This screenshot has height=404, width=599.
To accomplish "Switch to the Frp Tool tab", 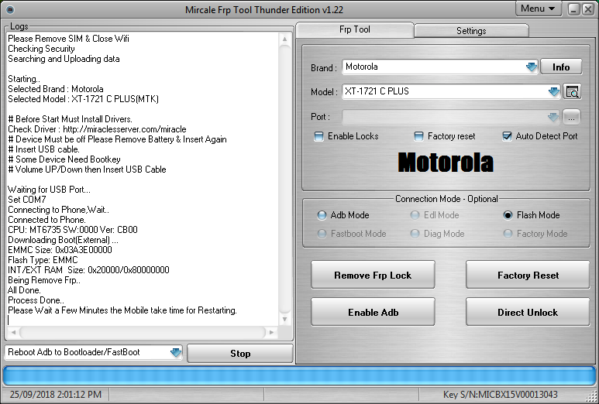I will [354, 29].
